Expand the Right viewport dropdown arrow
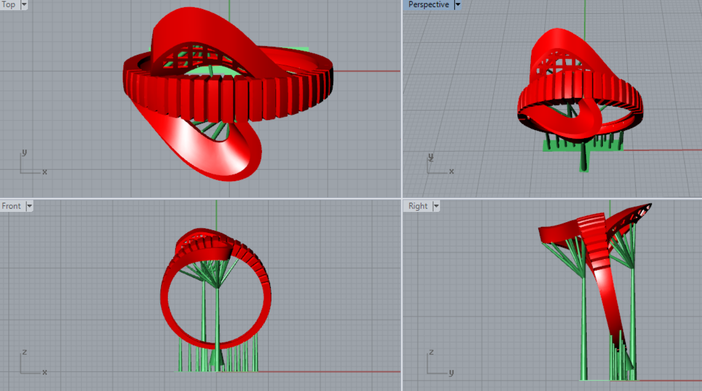This screenshot has height=391, width=702. click(x=436, y=206)
